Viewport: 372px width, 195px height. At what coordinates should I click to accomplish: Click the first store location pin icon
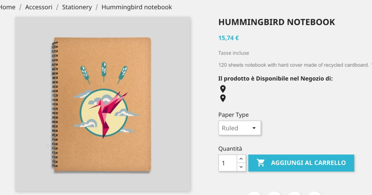[223, 89]
